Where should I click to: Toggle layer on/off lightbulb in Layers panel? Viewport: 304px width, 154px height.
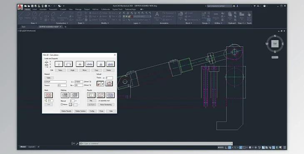pos(124,17)
